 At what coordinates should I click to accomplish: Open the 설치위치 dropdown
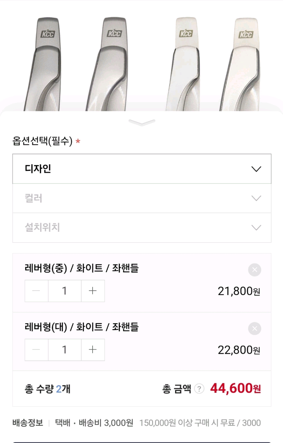coord(141,228)
